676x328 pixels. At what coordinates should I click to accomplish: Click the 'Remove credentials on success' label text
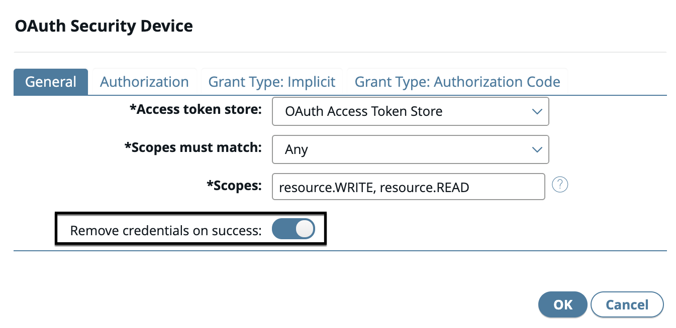[x=166, y=231]
